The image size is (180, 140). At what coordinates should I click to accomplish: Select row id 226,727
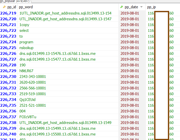(x=8, y=59)
